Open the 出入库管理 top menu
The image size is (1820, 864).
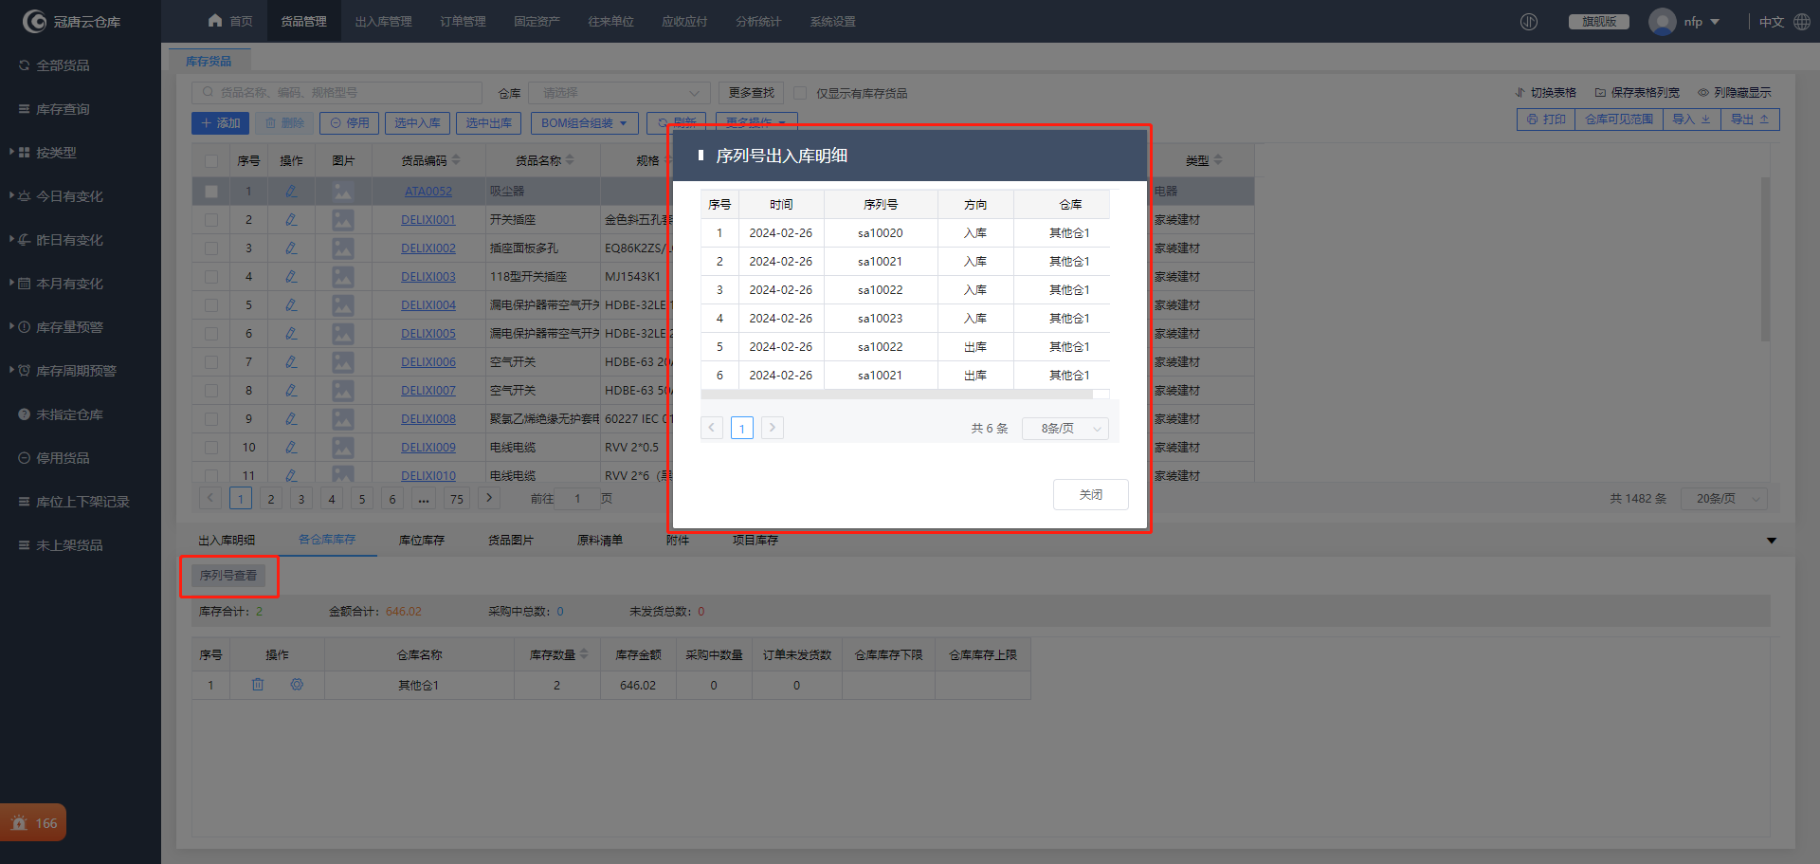point(383,22)
